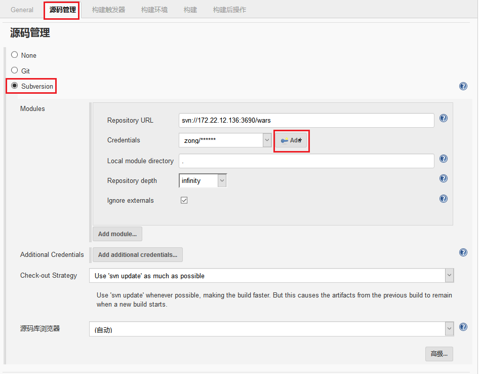479x374 pixels.
Task: Click the key icon Add credentials button
Action: point(291,140)
